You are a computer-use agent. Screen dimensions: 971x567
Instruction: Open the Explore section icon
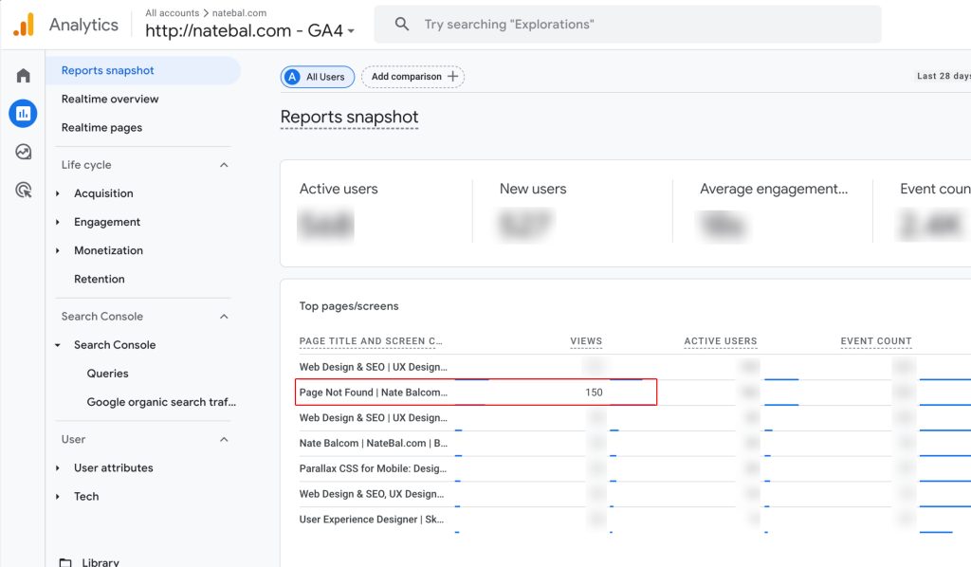[x=22, y=152]
